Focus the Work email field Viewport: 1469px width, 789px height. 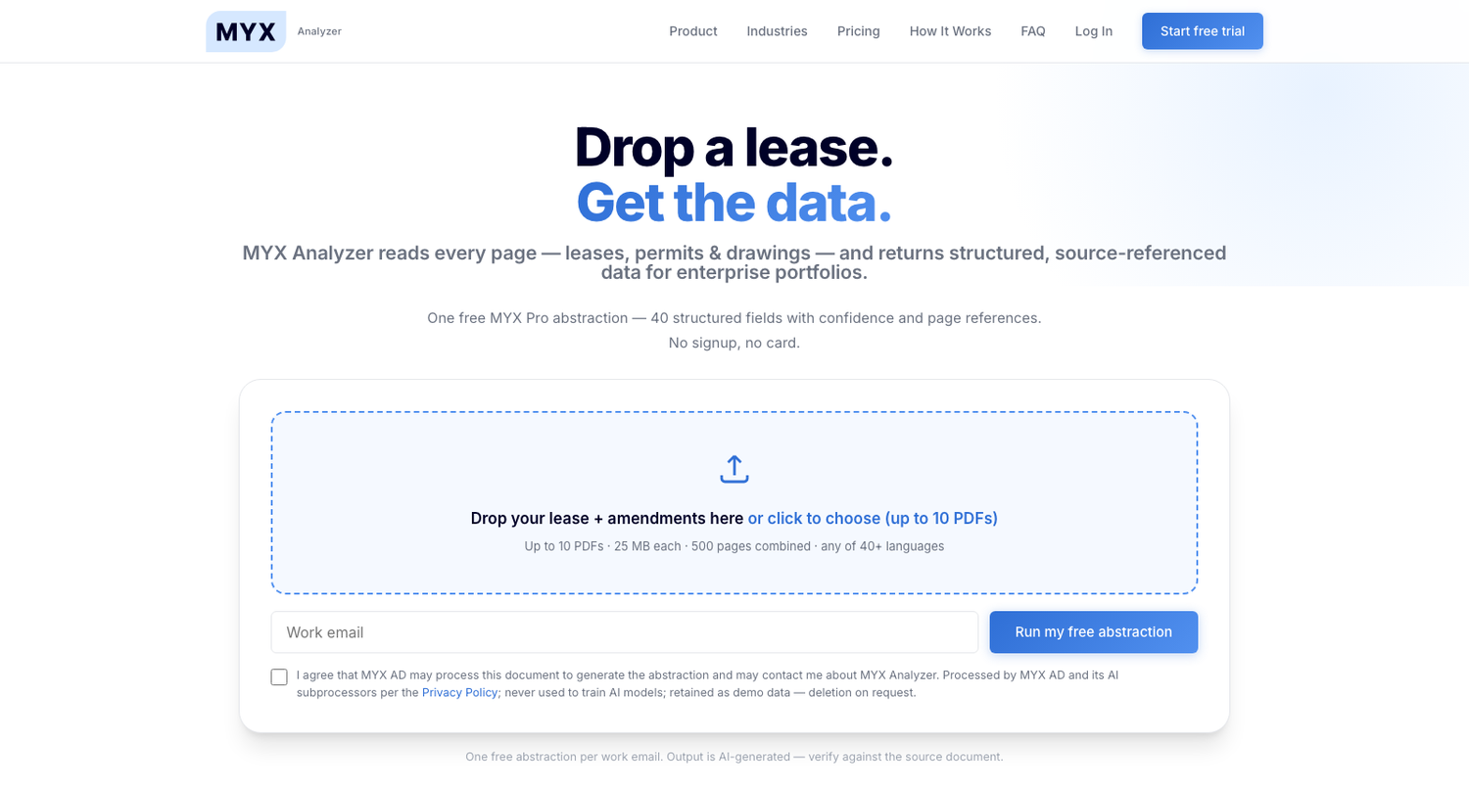pos(625,632)
